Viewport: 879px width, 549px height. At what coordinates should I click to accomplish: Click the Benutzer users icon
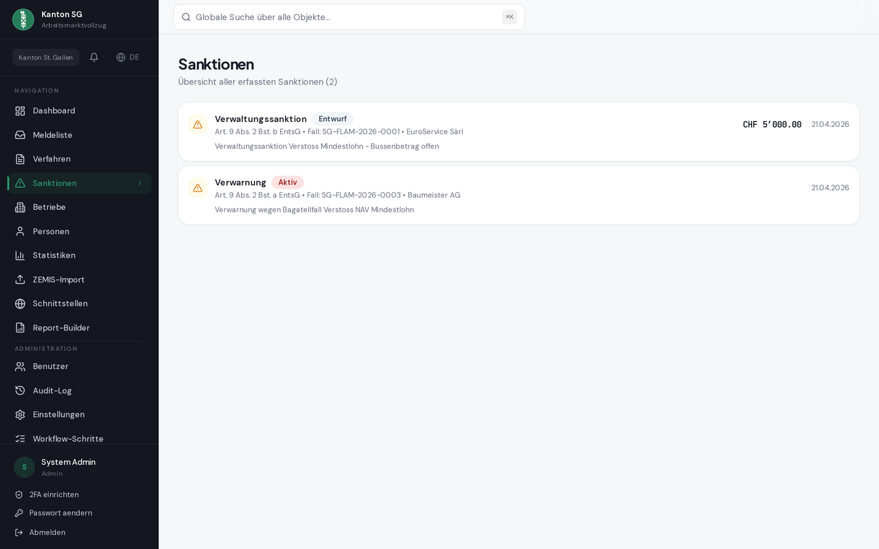point(20,367)
